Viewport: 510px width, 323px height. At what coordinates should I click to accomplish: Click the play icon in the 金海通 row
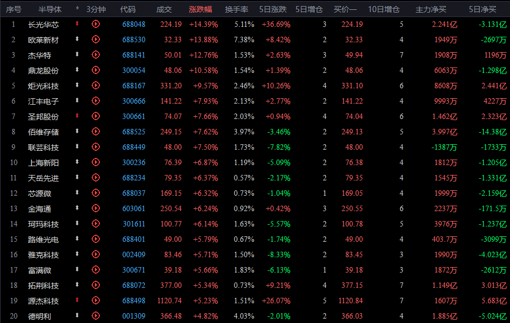(96, 208)
